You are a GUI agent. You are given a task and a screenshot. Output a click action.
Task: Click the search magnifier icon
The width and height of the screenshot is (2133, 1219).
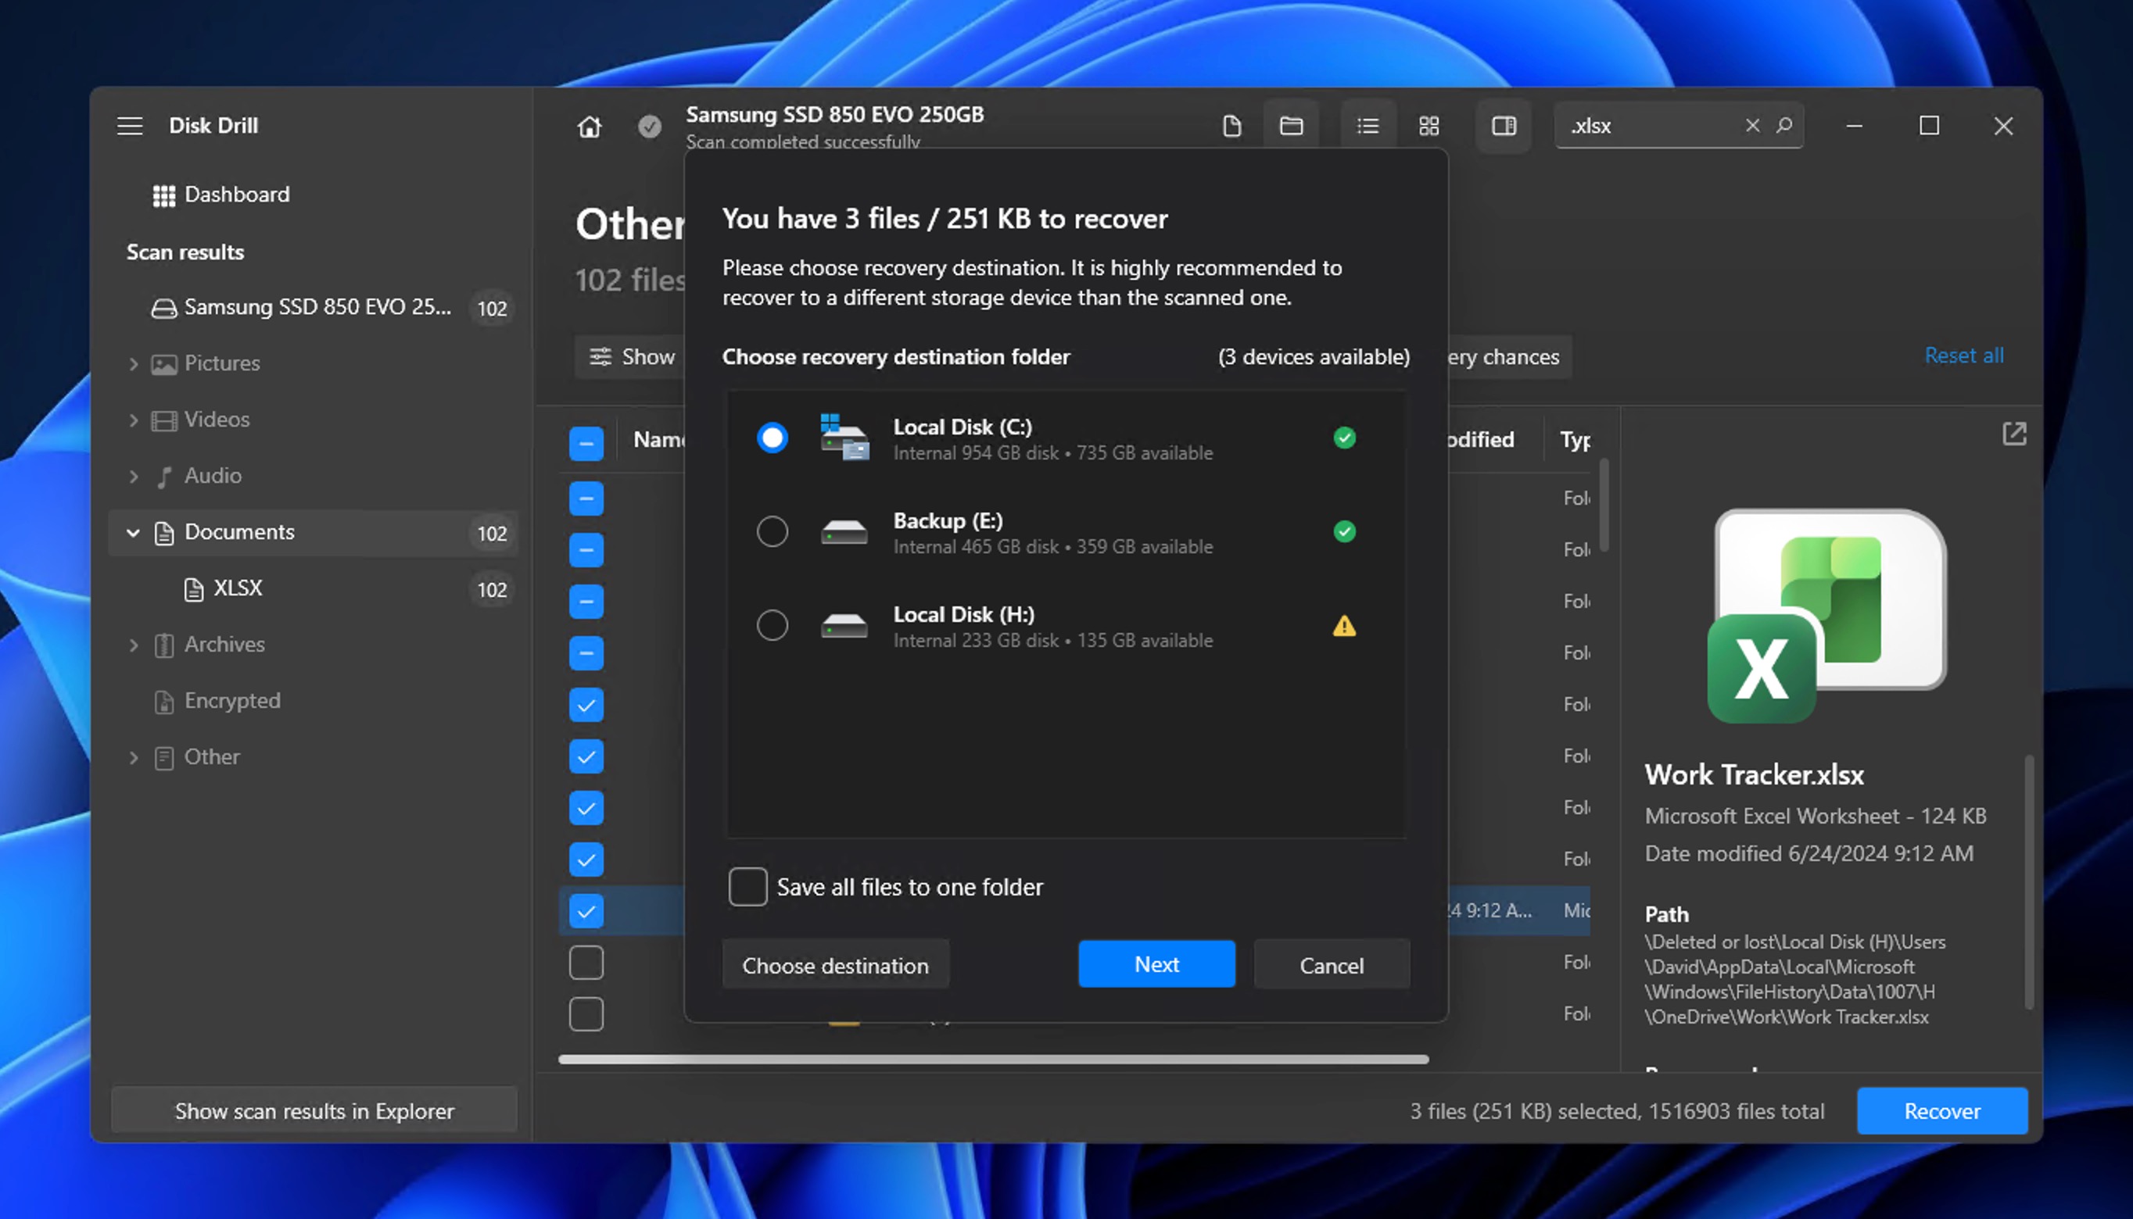(x=1783, y=126)
